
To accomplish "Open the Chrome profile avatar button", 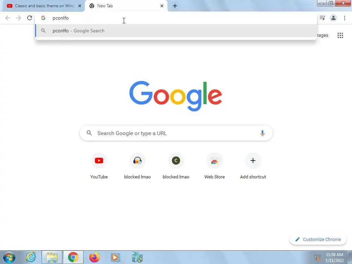I will coord(333,18).
